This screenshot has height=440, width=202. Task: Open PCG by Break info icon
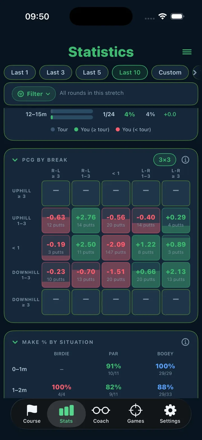coord(185,160)
